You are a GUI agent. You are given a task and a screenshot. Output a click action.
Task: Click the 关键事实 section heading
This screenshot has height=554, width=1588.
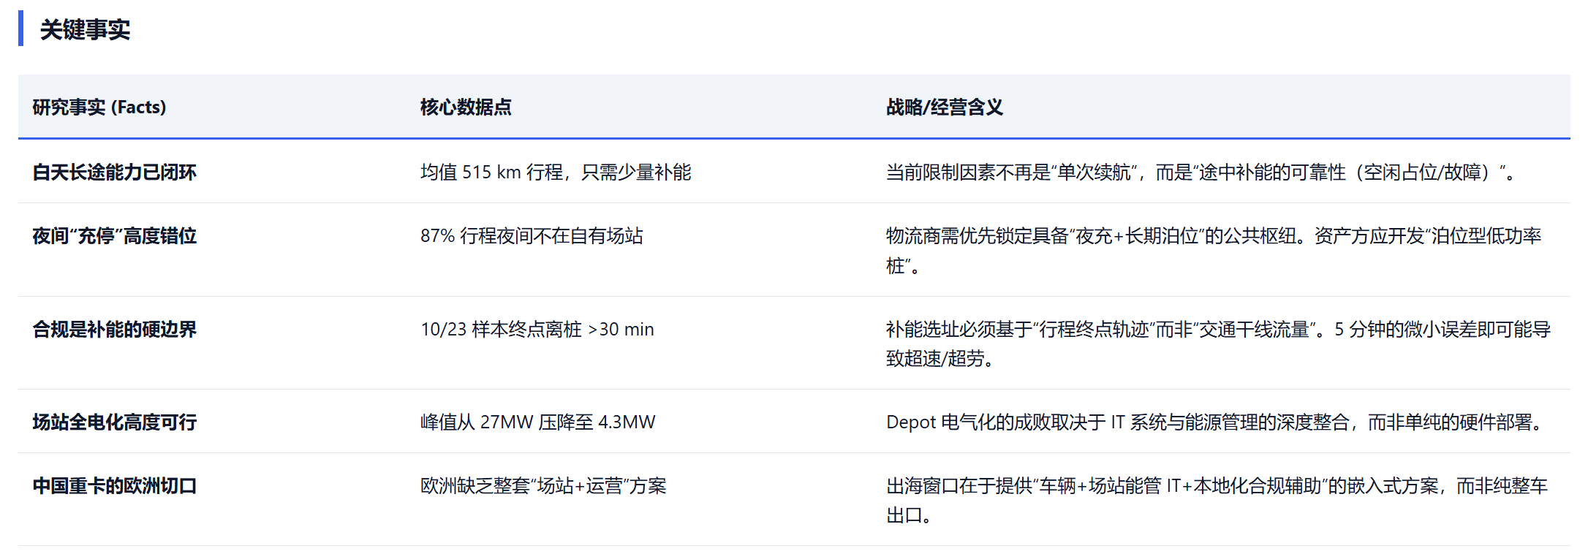click(85, 30)
